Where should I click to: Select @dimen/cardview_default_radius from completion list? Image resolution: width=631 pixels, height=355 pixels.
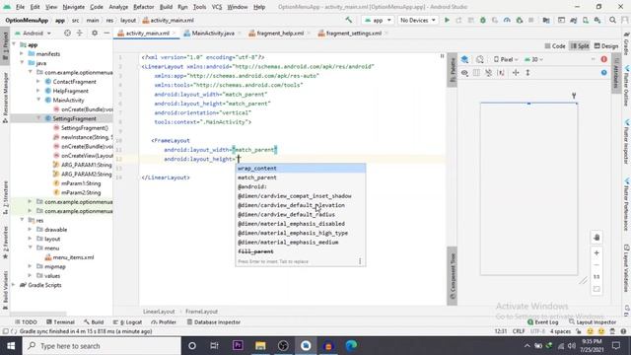pos(300,215)
